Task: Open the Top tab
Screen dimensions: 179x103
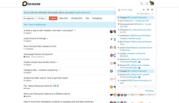Action: click(x=87, y=18)
